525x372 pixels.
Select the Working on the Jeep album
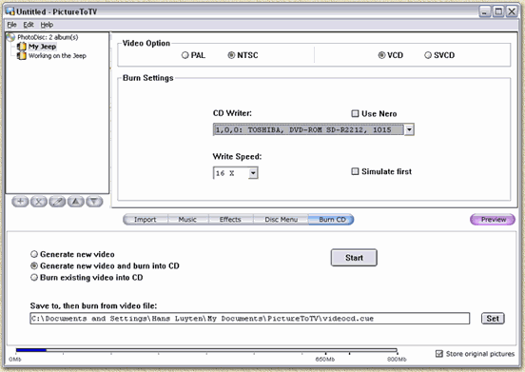57,55
